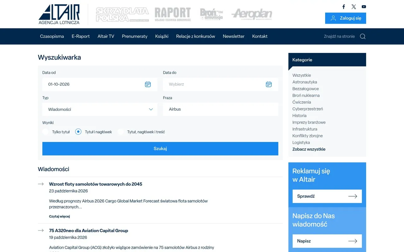Viewport: 404px width, 252px height.
Task: Click arrow beside Wzrost floty article
Action: (41, 184)
